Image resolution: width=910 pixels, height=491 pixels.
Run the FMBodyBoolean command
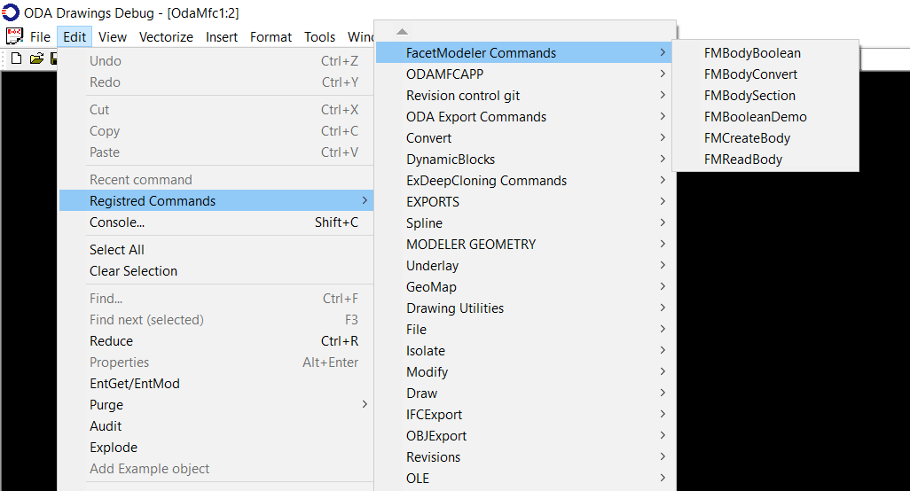[x=765, y=53]
